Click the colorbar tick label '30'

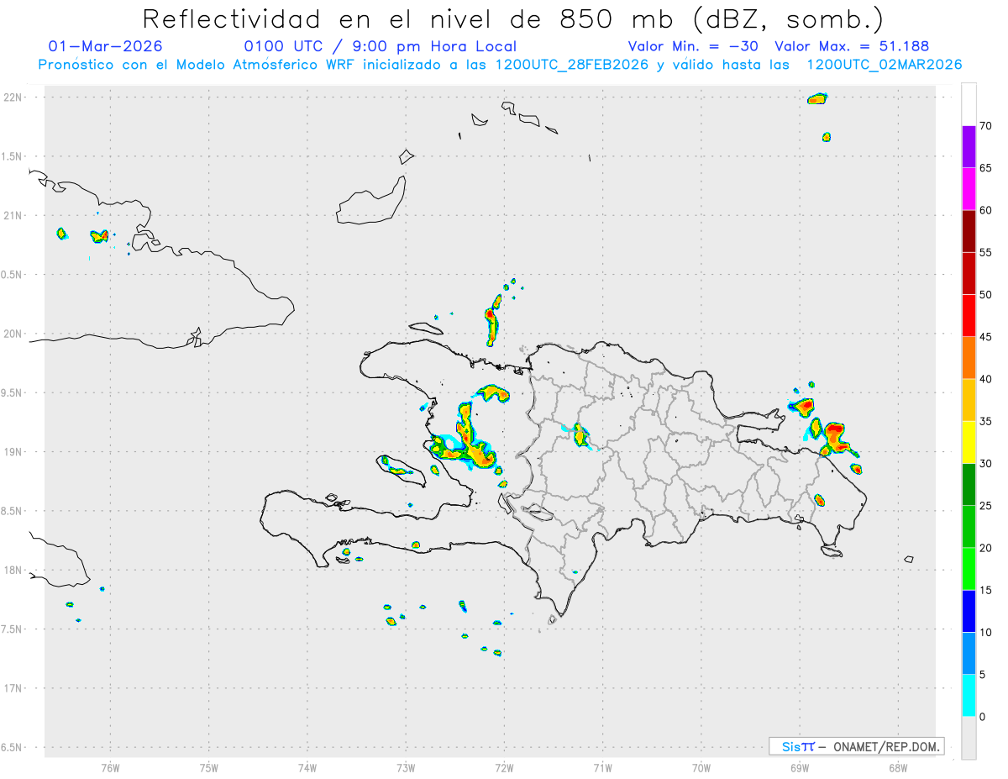(x=986, y=464)
